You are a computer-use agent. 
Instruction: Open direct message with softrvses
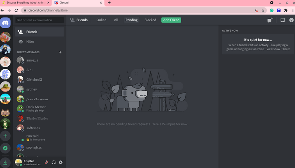coord(39,128)
